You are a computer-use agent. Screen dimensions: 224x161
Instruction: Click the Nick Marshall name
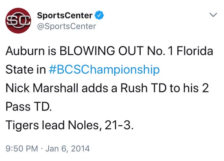tap(42, 88)
